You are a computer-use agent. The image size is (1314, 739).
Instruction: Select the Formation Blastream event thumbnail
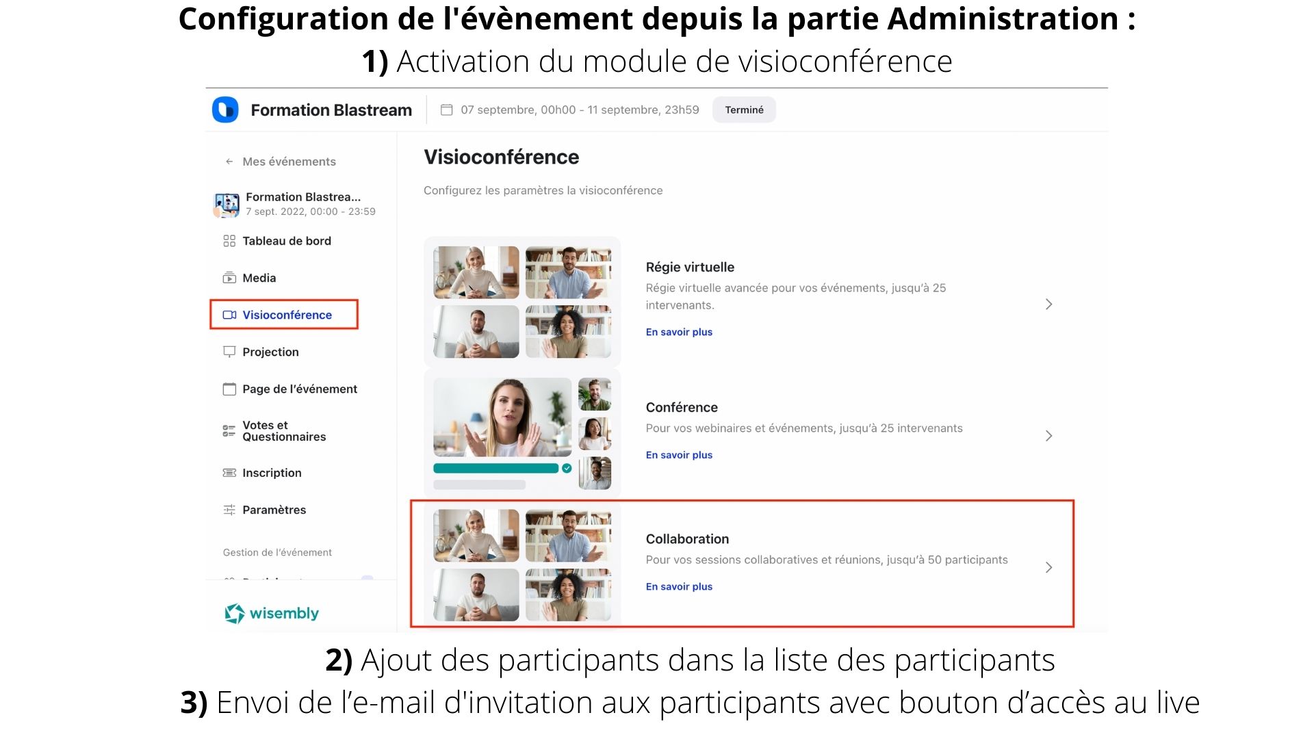pos(227,204)
